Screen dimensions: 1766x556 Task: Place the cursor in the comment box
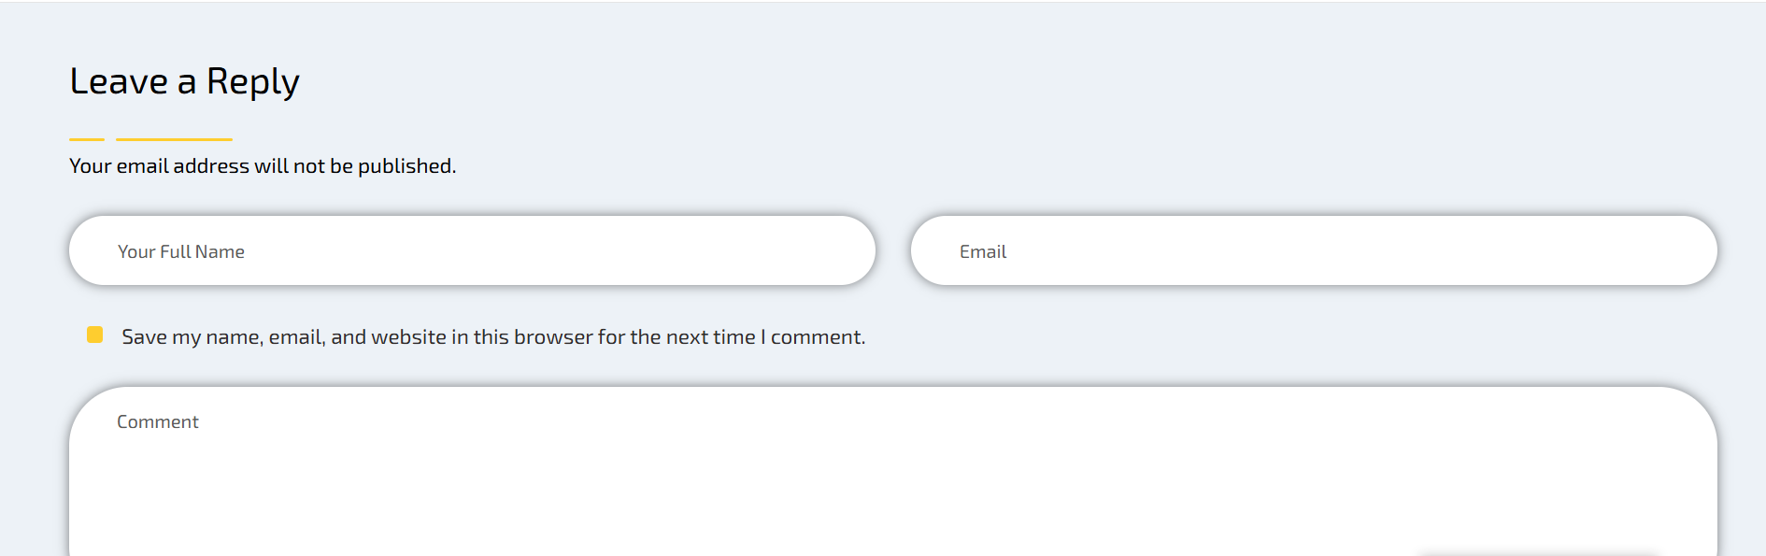(x=892, y=477)
